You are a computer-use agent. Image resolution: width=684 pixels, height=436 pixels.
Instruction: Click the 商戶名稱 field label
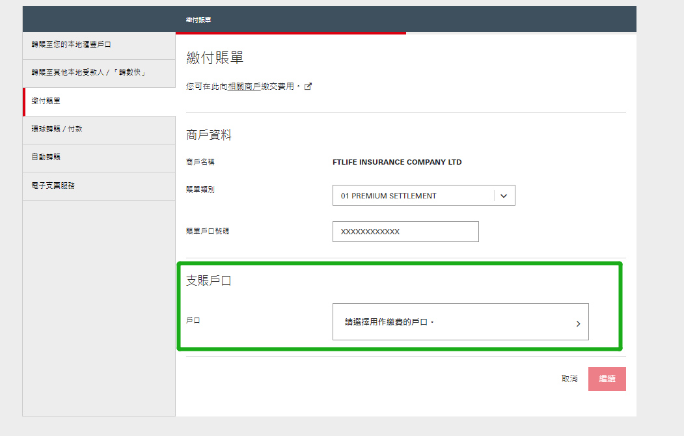pos(200,162)
